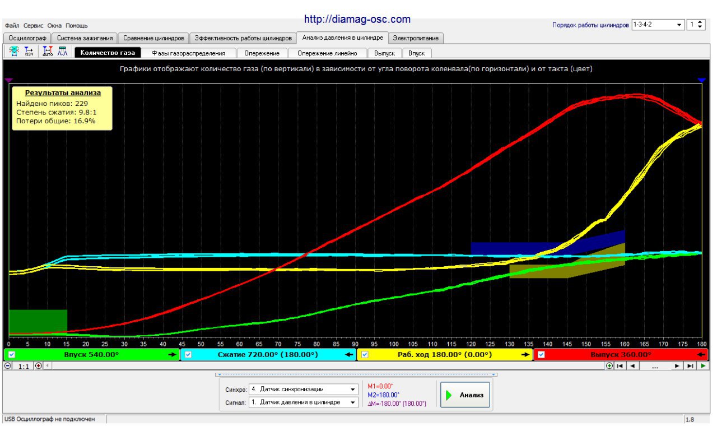This screenshot has width=717, height=426.
Task: Open the cylinder firing order dropdown 1-3-4-2
Action: coord(679,25)
